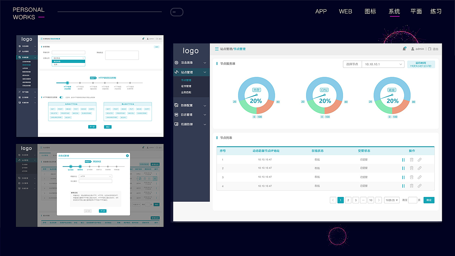Screen dimensions: 455x256
Task: Go to previous page in node list pagination
Action: coord(333,200)
